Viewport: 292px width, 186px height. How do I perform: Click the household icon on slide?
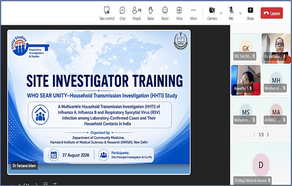[x=41, y=115]
